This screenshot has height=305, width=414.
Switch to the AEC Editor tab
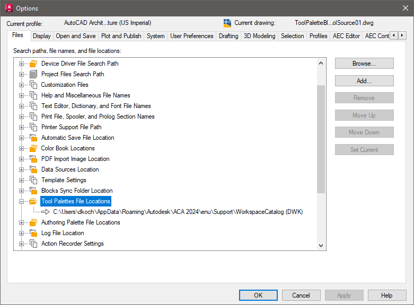tap(346, 36)
